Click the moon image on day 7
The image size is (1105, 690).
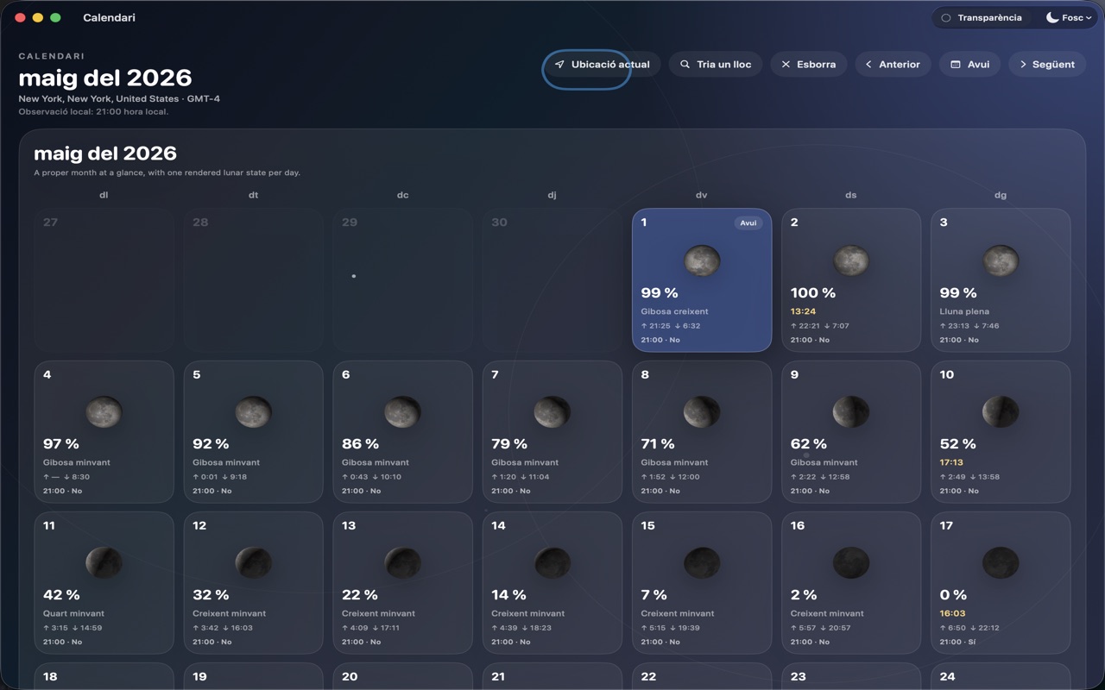tap(552, 412)
